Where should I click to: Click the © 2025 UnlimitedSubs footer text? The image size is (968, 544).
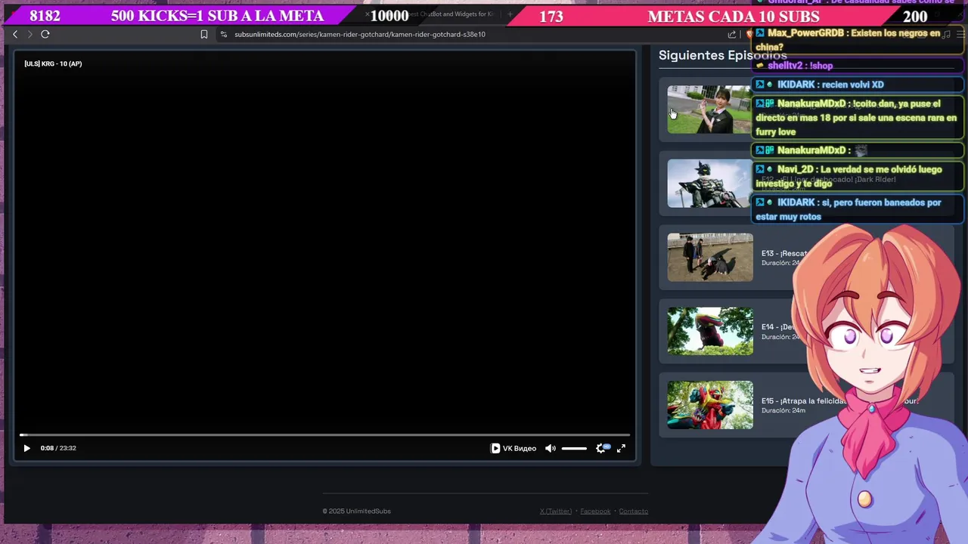click(x=357, y=511)
